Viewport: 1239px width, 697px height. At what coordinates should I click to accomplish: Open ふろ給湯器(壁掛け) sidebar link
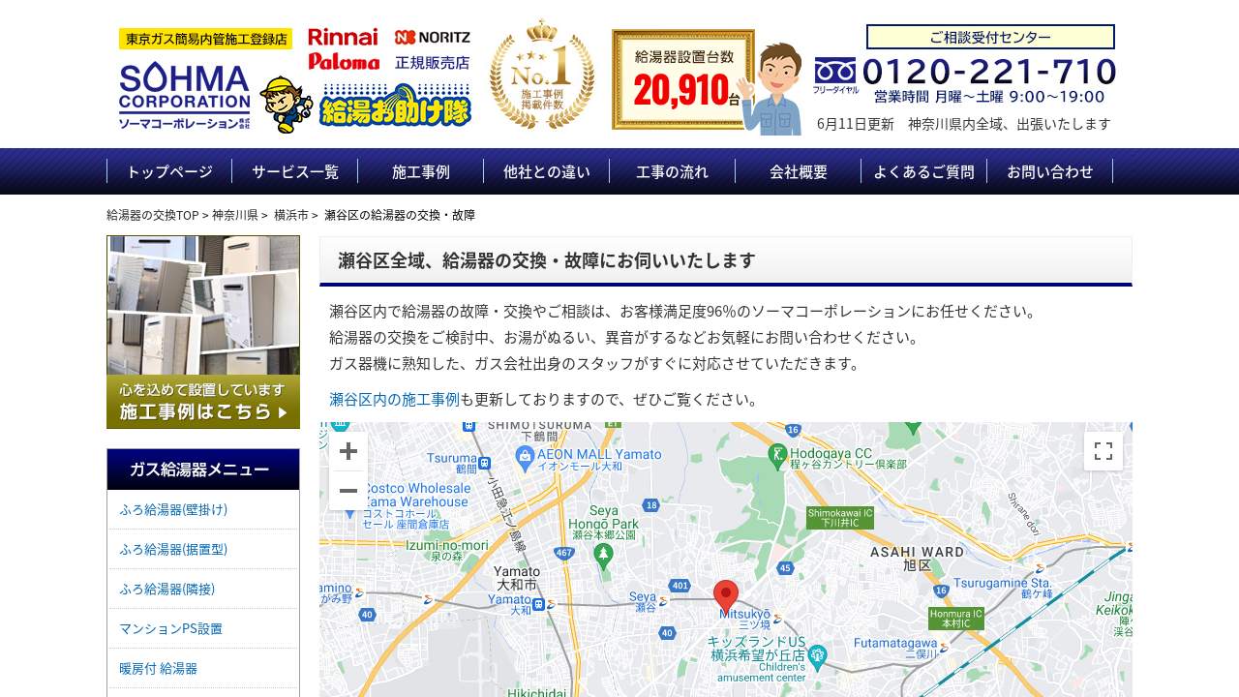(173, 509)
